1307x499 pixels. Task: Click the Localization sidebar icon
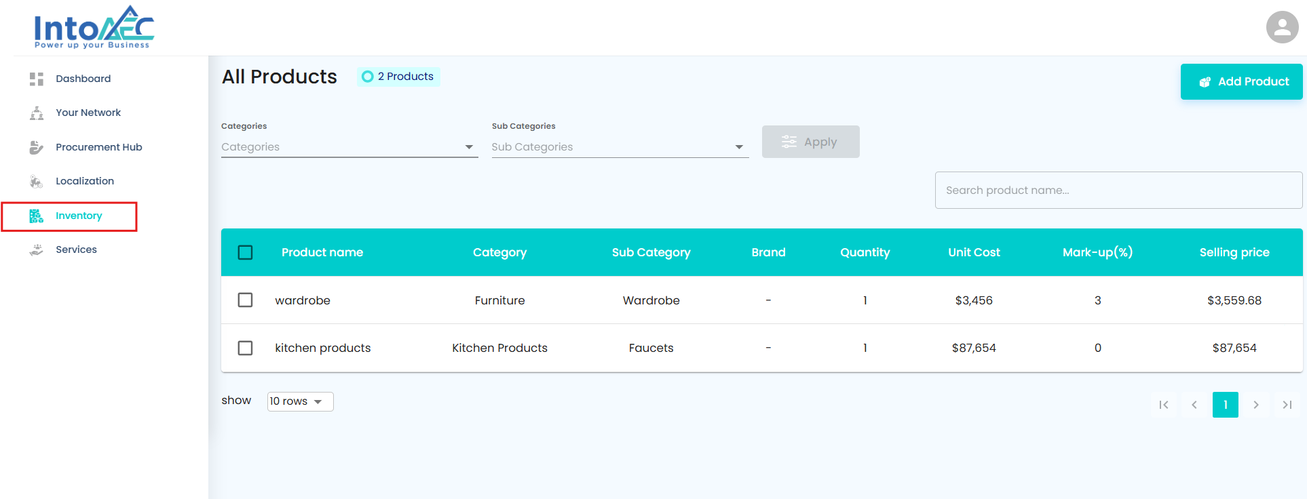tap(37, 181)
